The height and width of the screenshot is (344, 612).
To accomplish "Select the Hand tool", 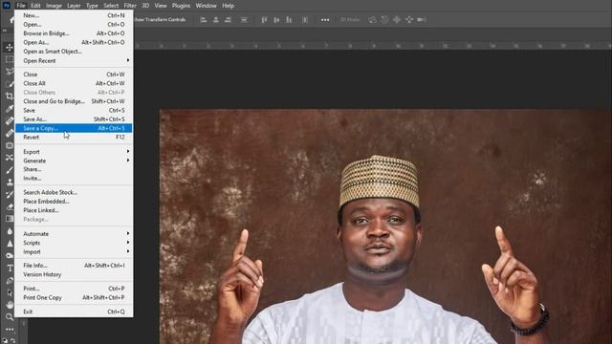I will [x=10, y=305].
